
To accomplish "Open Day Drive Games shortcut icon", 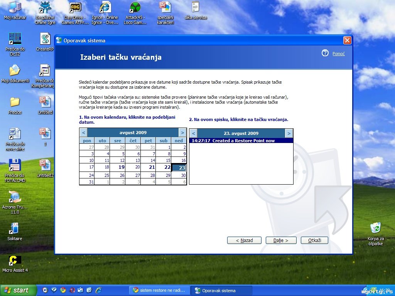I will click(75, 13).
